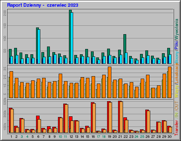Click the title 'Raport Dzienny - czerwiec 2023'

(43, 5)
